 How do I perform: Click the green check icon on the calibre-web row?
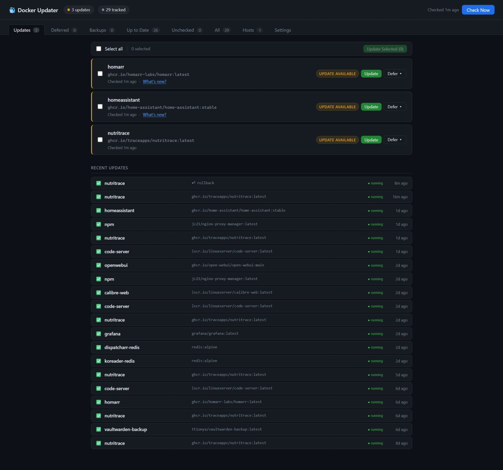[99, 293]
